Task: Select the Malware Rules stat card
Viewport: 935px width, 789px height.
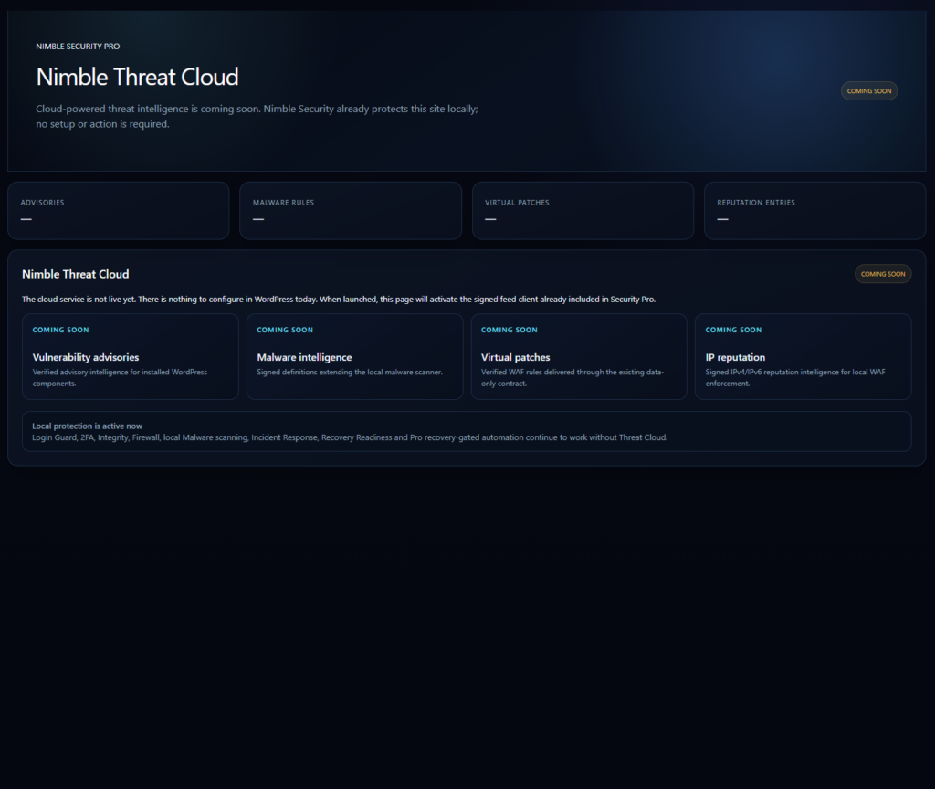Action: click(x=351, y=211)
